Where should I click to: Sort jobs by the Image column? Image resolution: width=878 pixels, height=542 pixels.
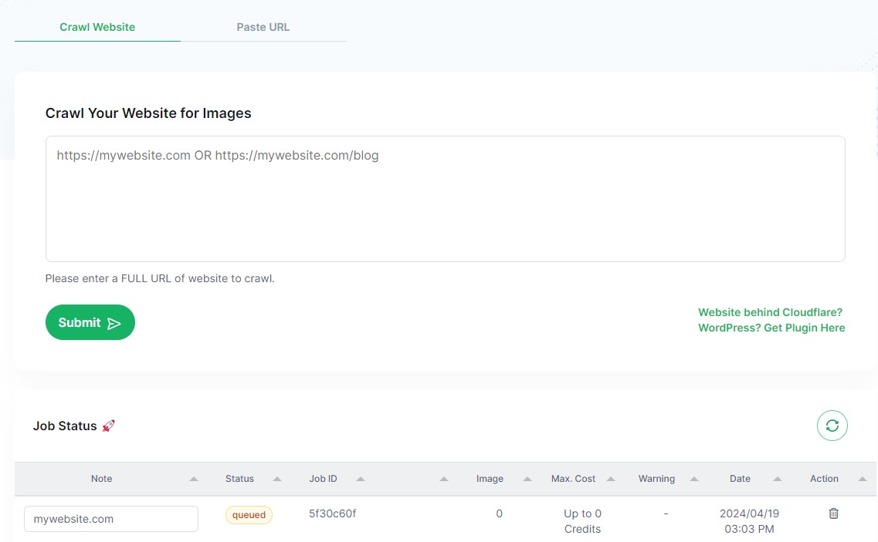527,479
